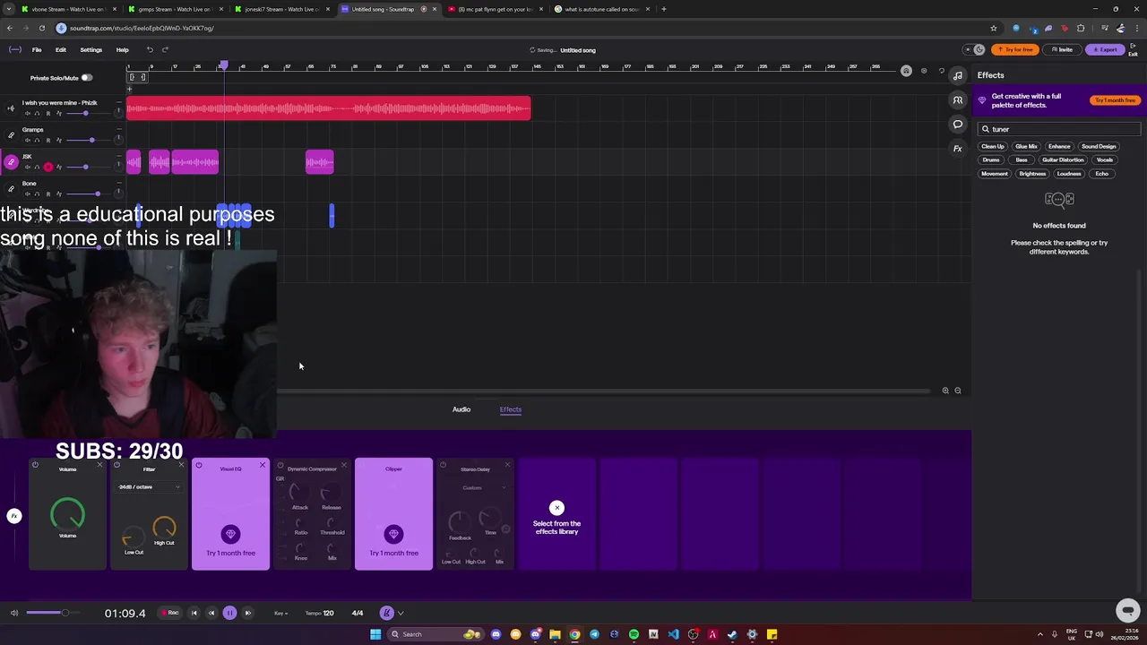This screenshot has width=1147, height=645.
Task: Toggle power for Visual EQ effect
Action: pyautogui.click(x=199, y=464)
